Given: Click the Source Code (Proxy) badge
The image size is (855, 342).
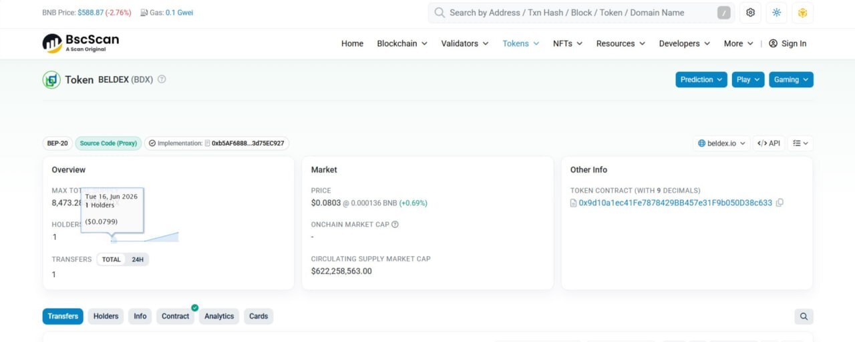Looking at the screenshot, I should (108, 143).
